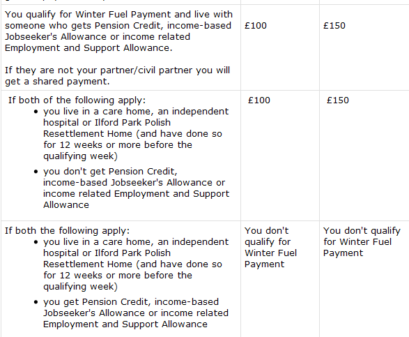Click 'If they are not your partner/civil partner' text

click(x=117, y=70)
